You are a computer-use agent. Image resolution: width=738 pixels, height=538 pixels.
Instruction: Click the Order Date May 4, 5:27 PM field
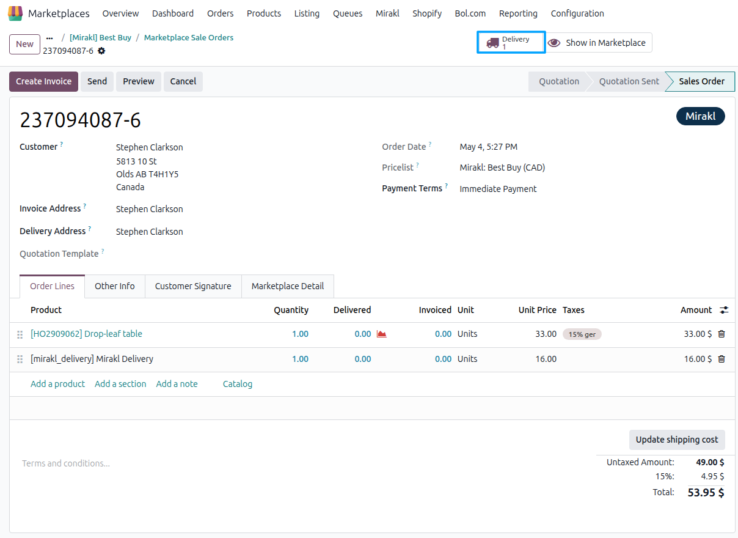[x=489, y=147]
